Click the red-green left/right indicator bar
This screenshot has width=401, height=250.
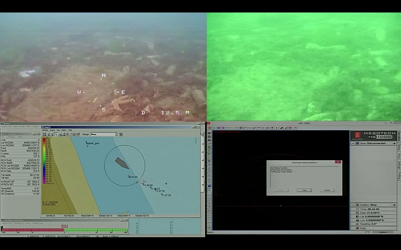pyautogui.click(x=65, y=230)
